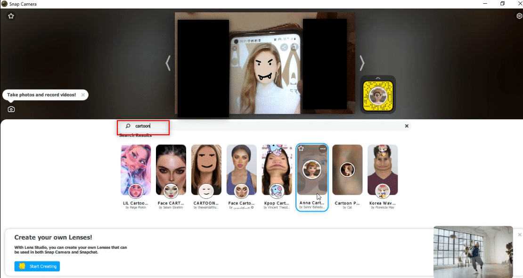The height and width of the screenshot is (278, 523).
Task: Select the Face CART... lens by Salam Ibrahim
Action: point(171,170)
